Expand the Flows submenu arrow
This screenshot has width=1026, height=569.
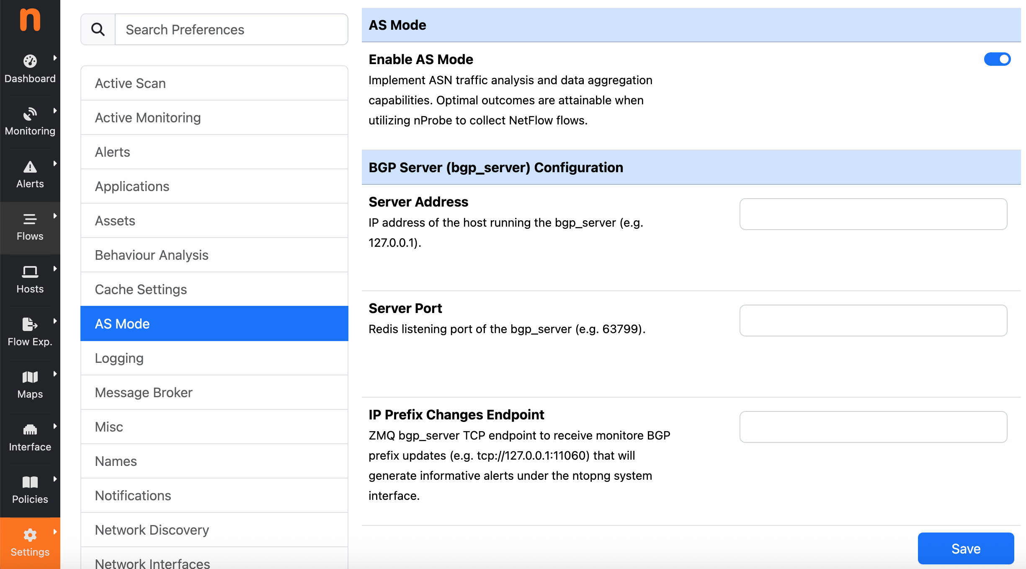coord(55,216)
